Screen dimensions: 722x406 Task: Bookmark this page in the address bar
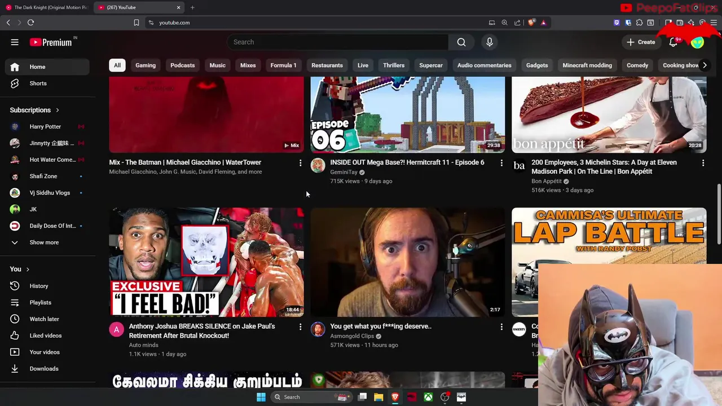pyautogui.click(x=137, y=23)
